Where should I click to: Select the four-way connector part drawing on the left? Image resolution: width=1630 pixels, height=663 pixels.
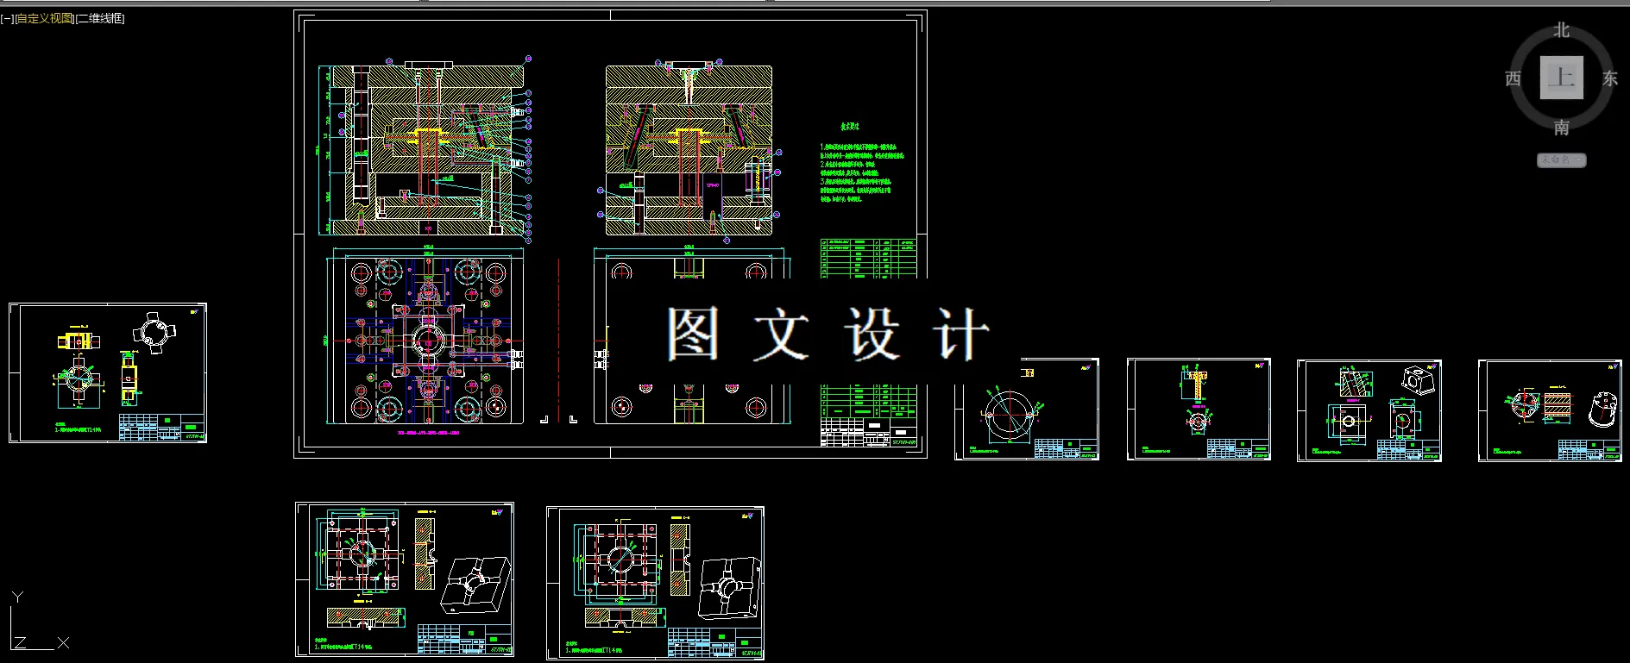click(108, 372)
